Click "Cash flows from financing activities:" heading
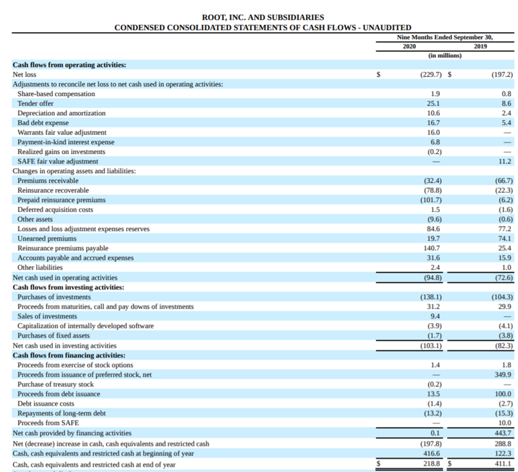 pos(69,355)
